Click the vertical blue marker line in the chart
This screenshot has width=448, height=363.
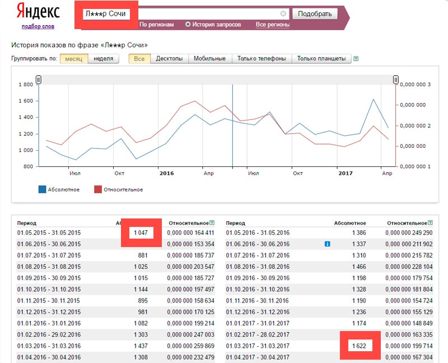tap(232, 126)
